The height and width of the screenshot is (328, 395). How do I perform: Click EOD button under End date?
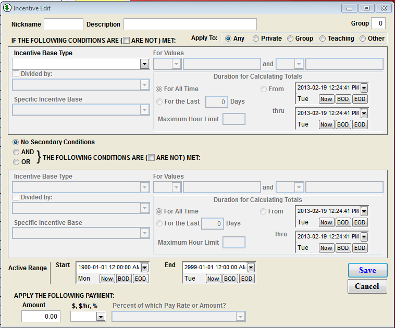coord(246,279)
